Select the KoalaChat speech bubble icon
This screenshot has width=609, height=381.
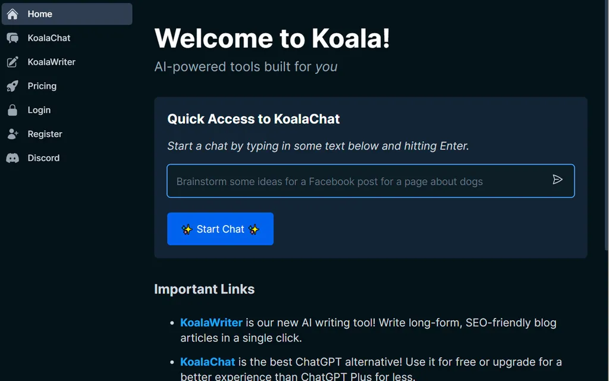12,38
